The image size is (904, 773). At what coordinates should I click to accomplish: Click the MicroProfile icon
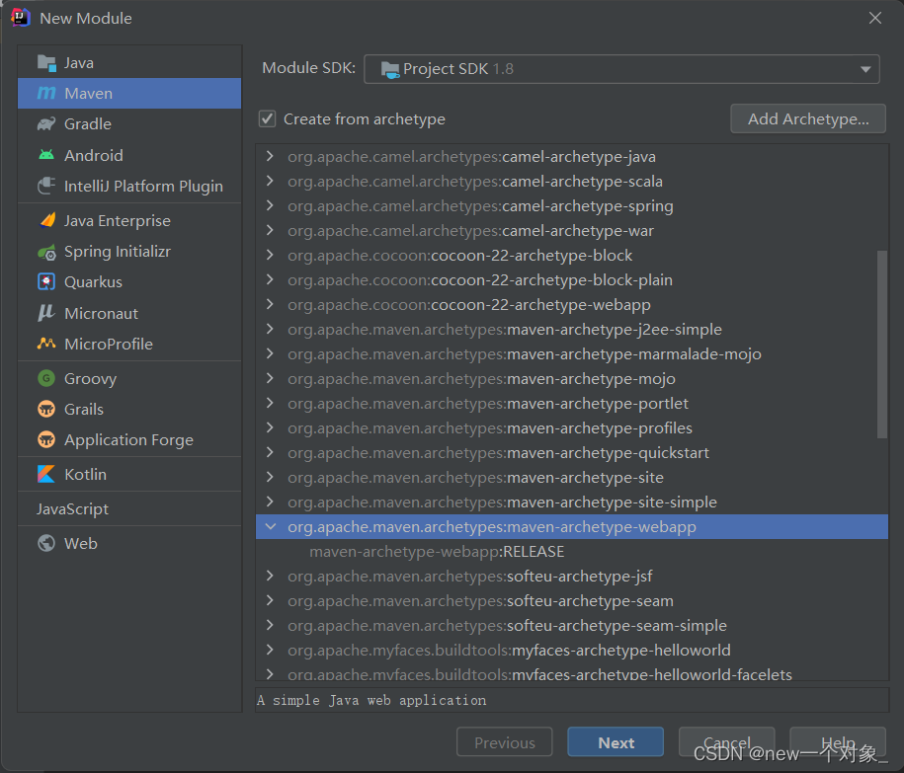click(46, 344)
